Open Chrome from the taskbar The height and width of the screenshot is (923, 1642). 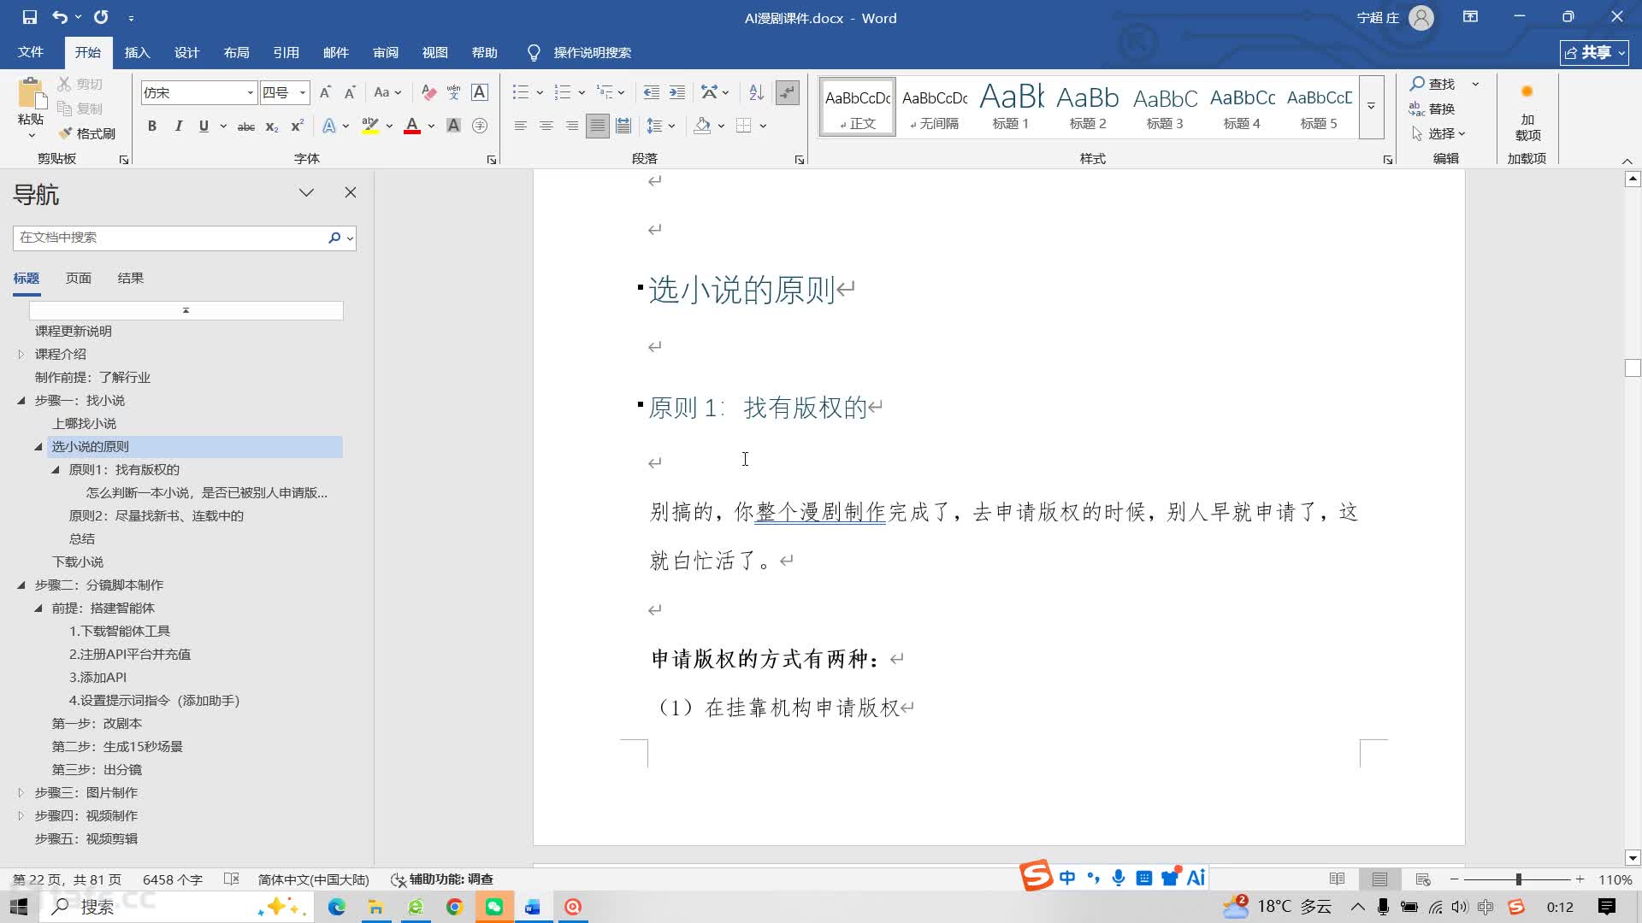tap(454, 907)
